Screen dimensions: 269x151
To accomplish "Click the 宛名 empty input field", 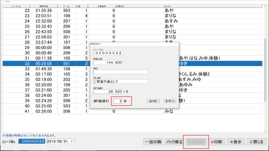I will 120,72.
